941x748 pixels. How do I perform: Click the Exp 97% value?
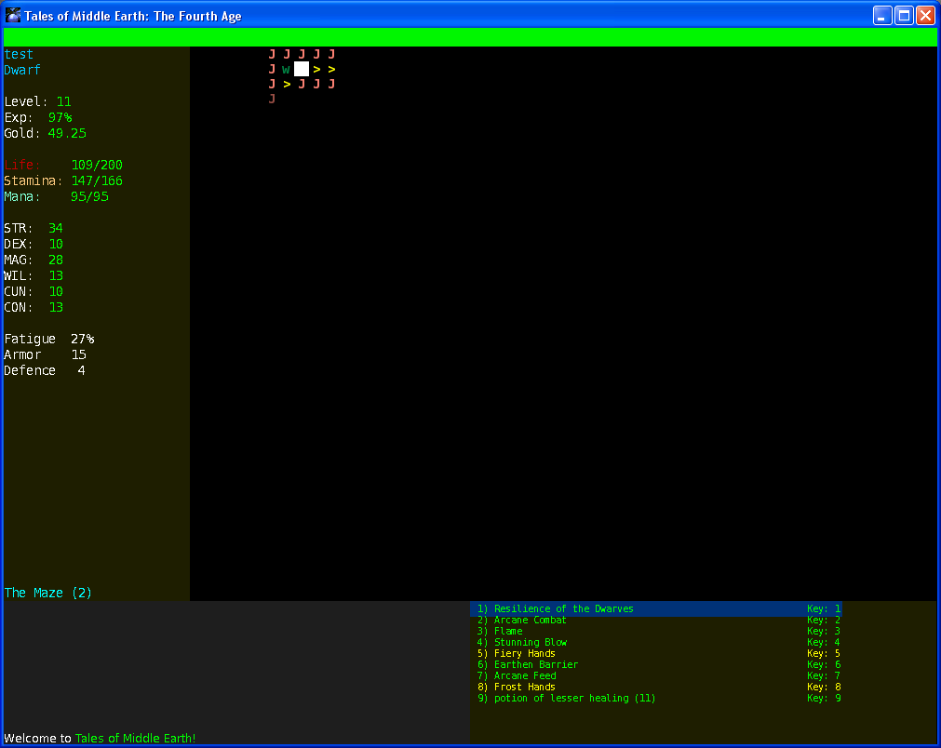coord(60,117)
